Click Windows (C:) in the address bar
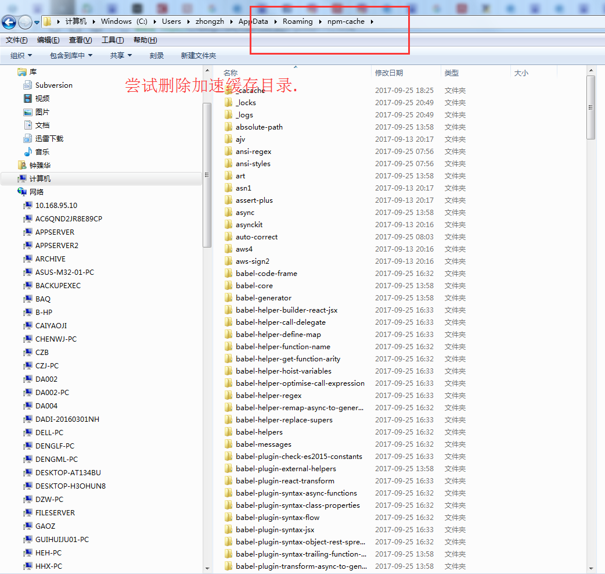 click(124, 21)
